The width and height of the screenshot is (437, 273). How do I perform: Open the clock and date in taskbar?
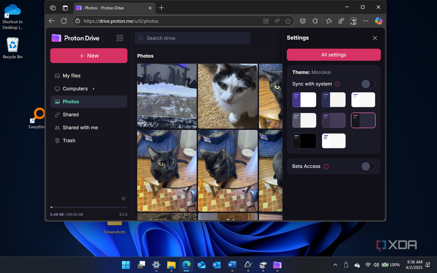pos(415,265)
